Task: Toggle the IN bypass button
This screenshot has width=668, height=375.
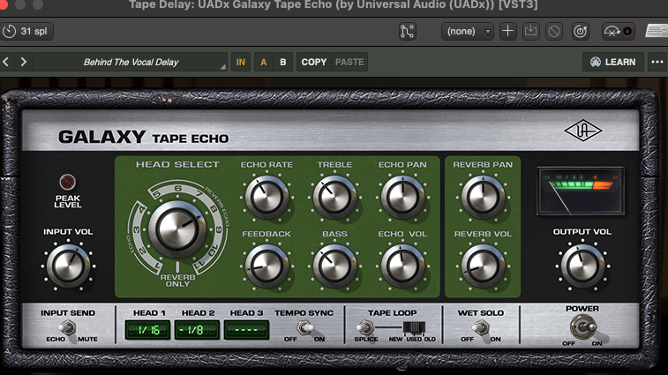Action: 241,62
